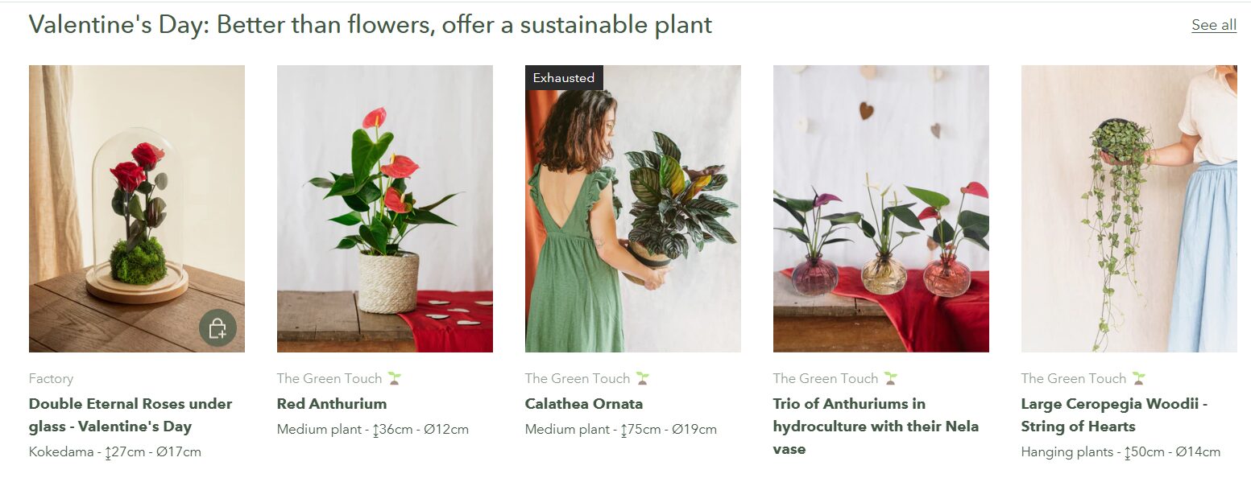
Task: Open the Red Anthurium product image
Action: click(x=384, y=208)
